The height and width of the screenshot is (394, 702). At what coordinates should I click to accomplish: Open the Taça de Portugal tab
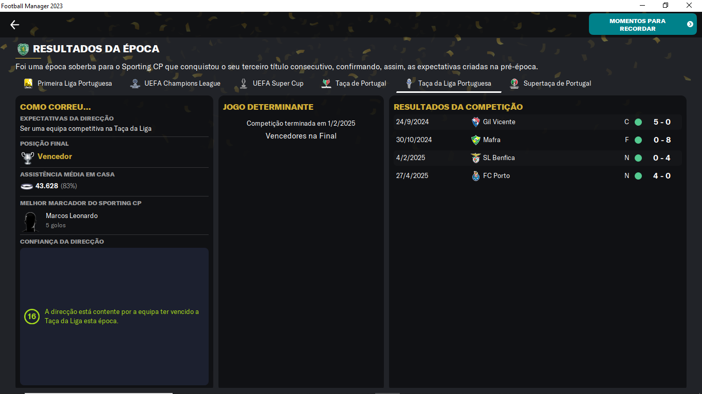tap(354, 83)
